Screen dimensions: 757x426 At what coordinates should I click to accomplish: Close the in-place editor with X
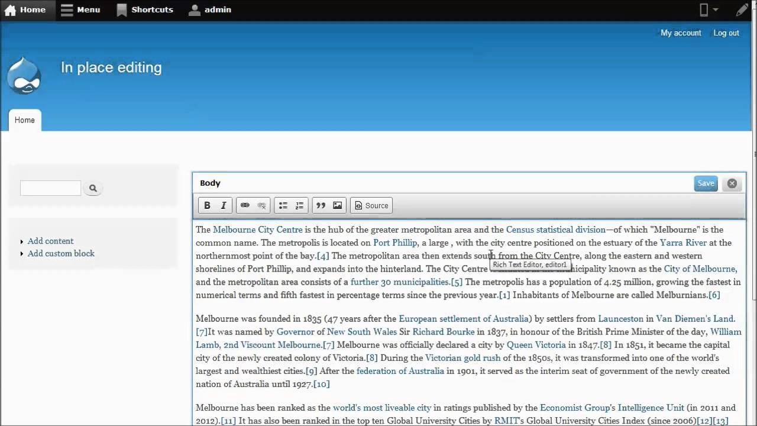point(732,183)
